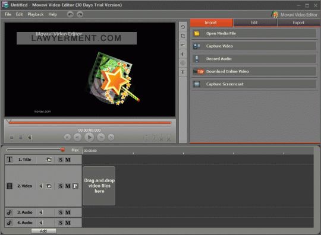
Task: Open the Playback menu
Action: pos(36,14)
